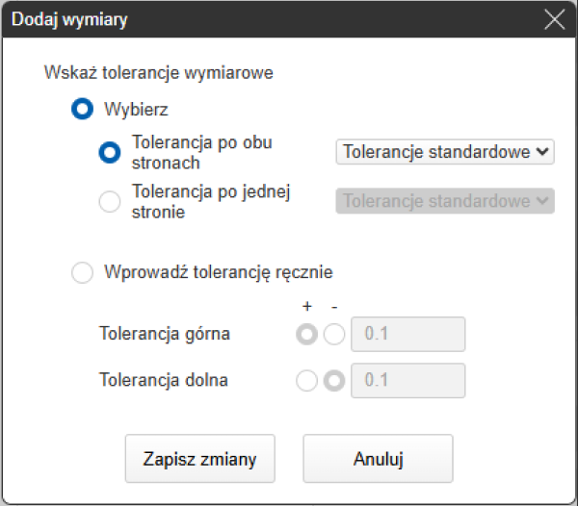Set minus sign for Tolerancja górna
Screen dimensions: 578x506
pyautogui.click(x=333, y=335)
